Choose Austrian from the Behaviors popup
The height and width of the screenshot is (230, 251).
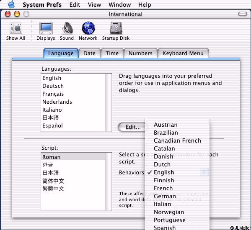[x=177, y=125]
